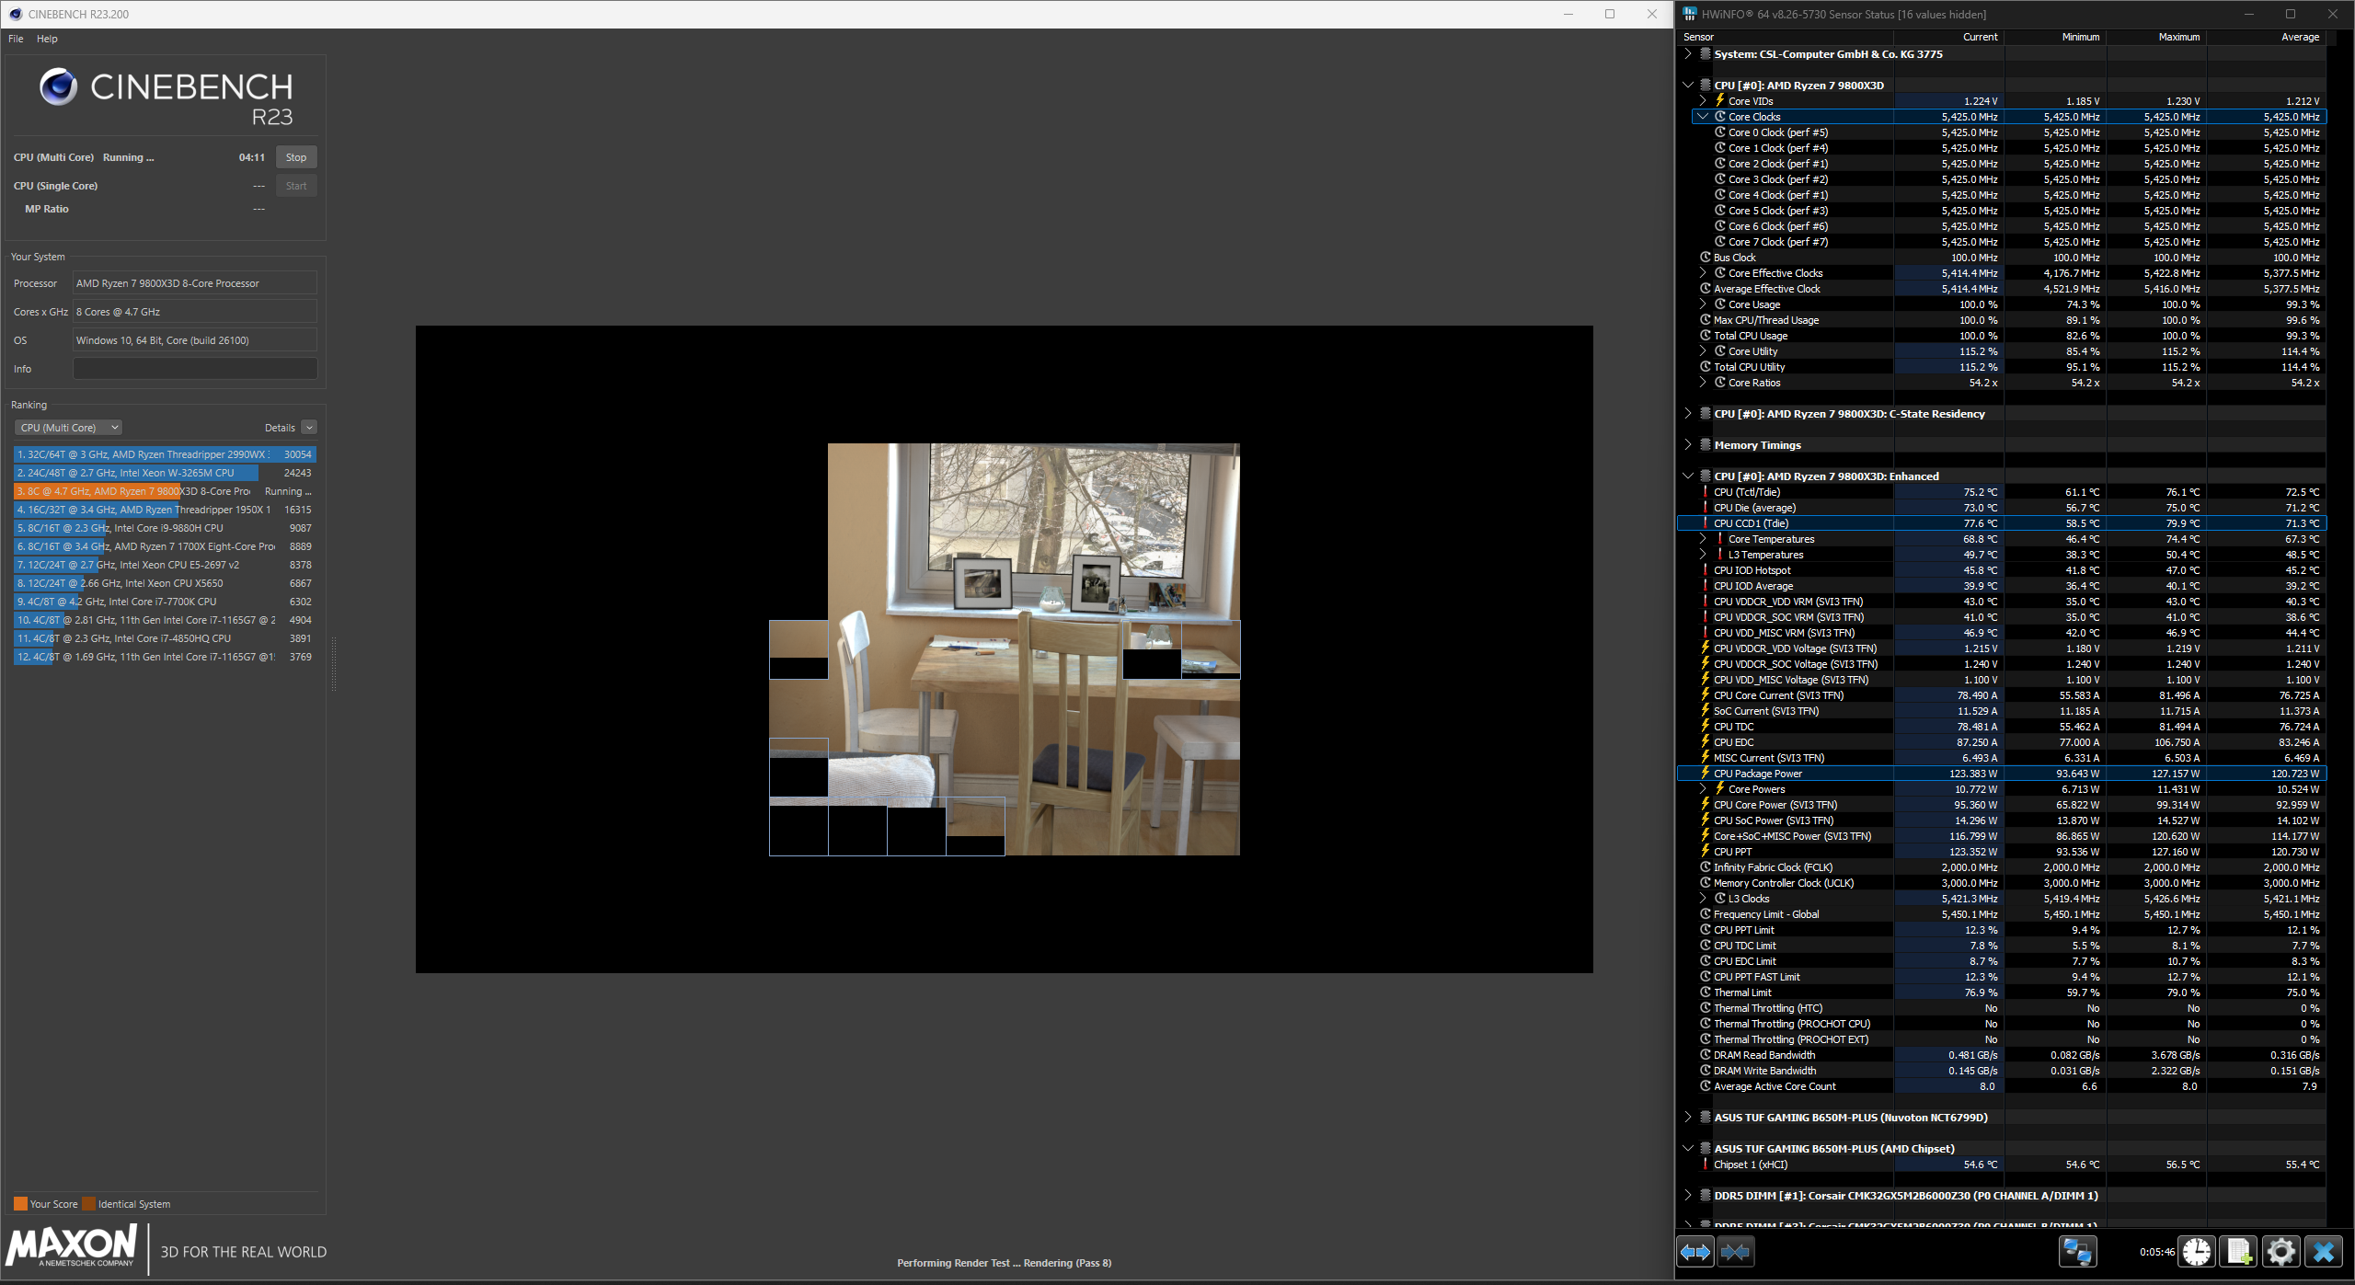Click the collapse-columns inward-arrow icon
The image size is (2355, 1285).
tap(1736, 1252)
